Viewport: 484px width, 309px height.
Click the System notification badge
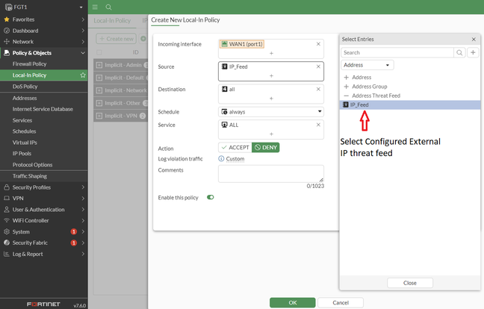pos(74,231)
